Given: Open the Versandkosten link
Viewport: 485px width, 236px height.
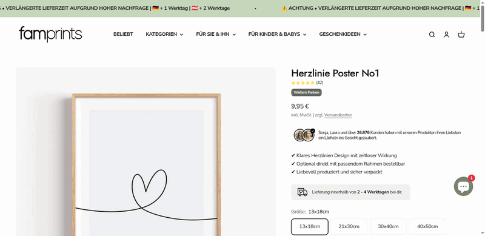Looking at the screenshot, I should (338, 115).
